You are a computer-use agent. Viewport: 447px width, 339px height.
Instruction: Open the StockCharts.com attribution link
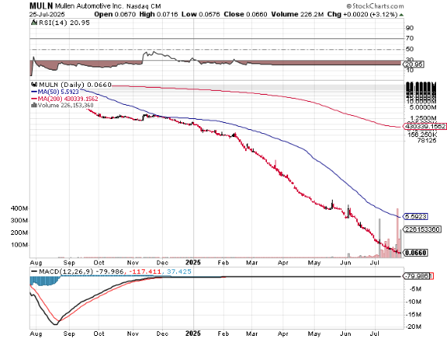[x=375, y=6]
